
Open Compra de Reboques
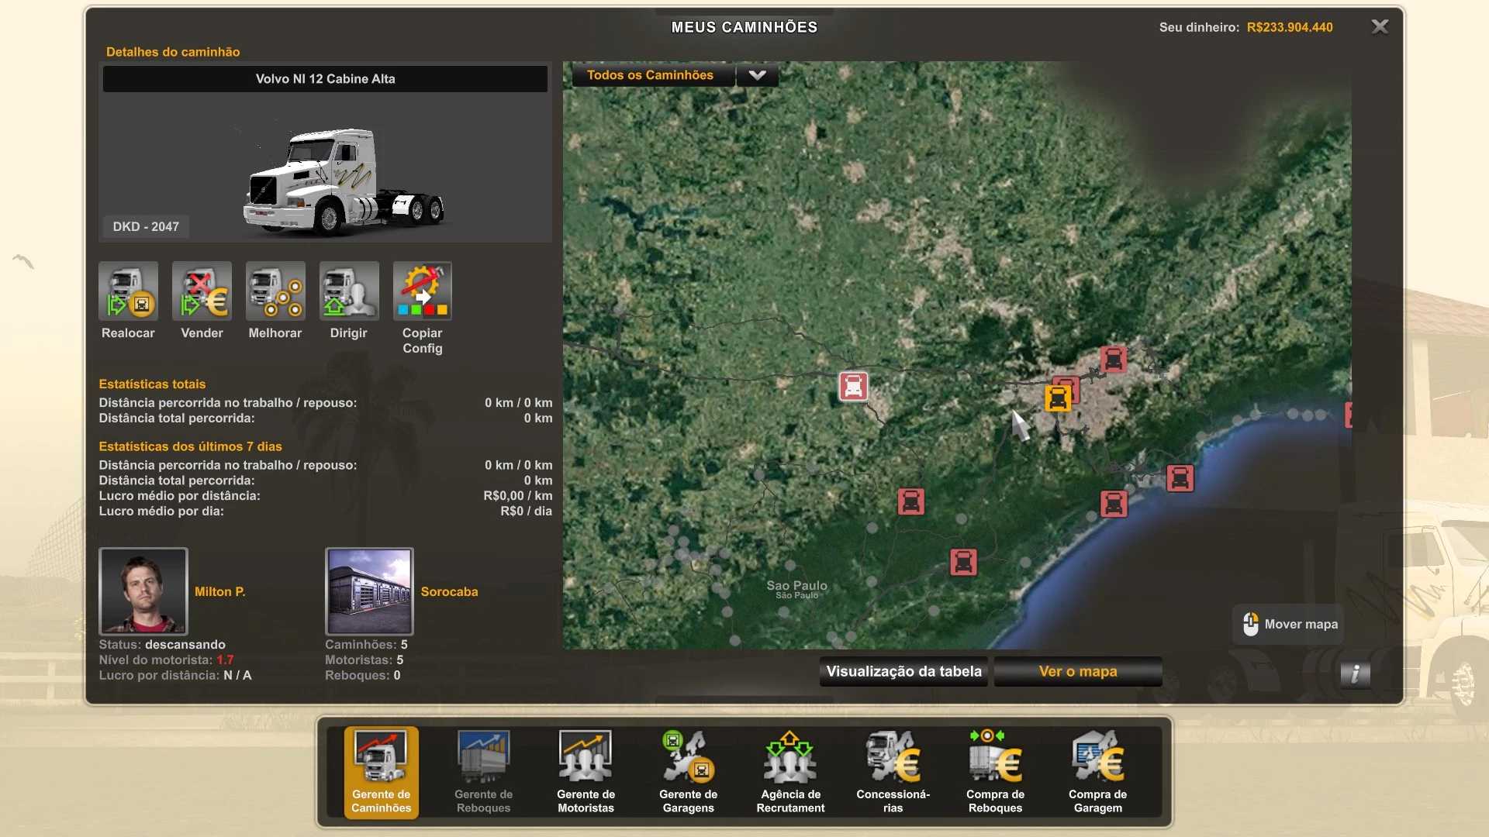coord(995,772)
